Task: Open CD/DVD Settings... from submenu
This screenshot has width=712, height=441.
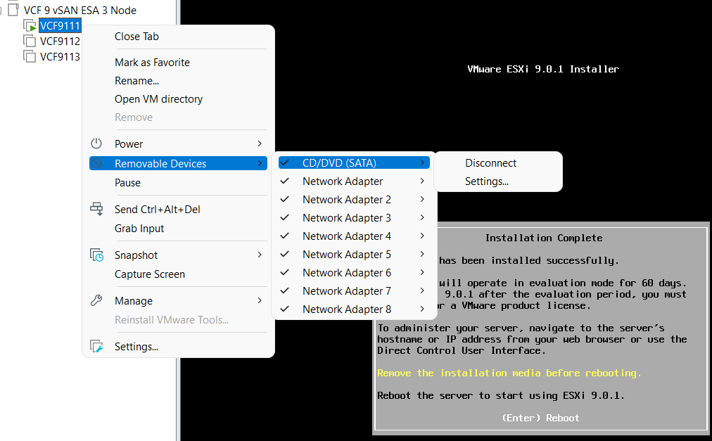Action: (486, 181)
